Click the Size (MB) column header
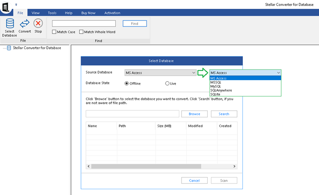The height and width of the screenshot is (195, 319). [171, 126]
